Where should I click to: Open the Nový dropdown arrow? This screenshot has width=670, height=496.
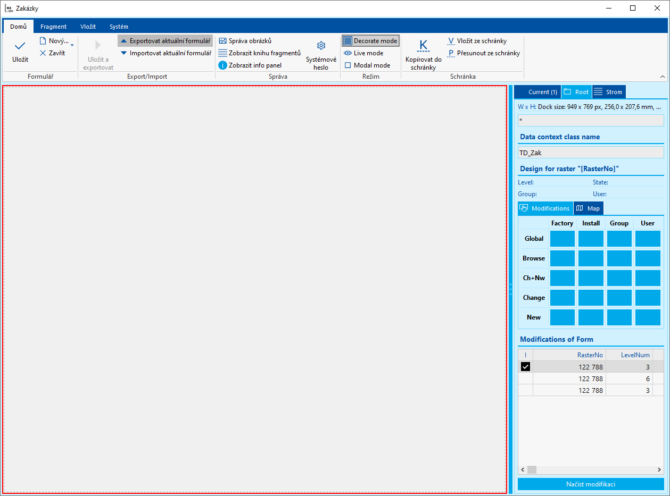point(72,45)
